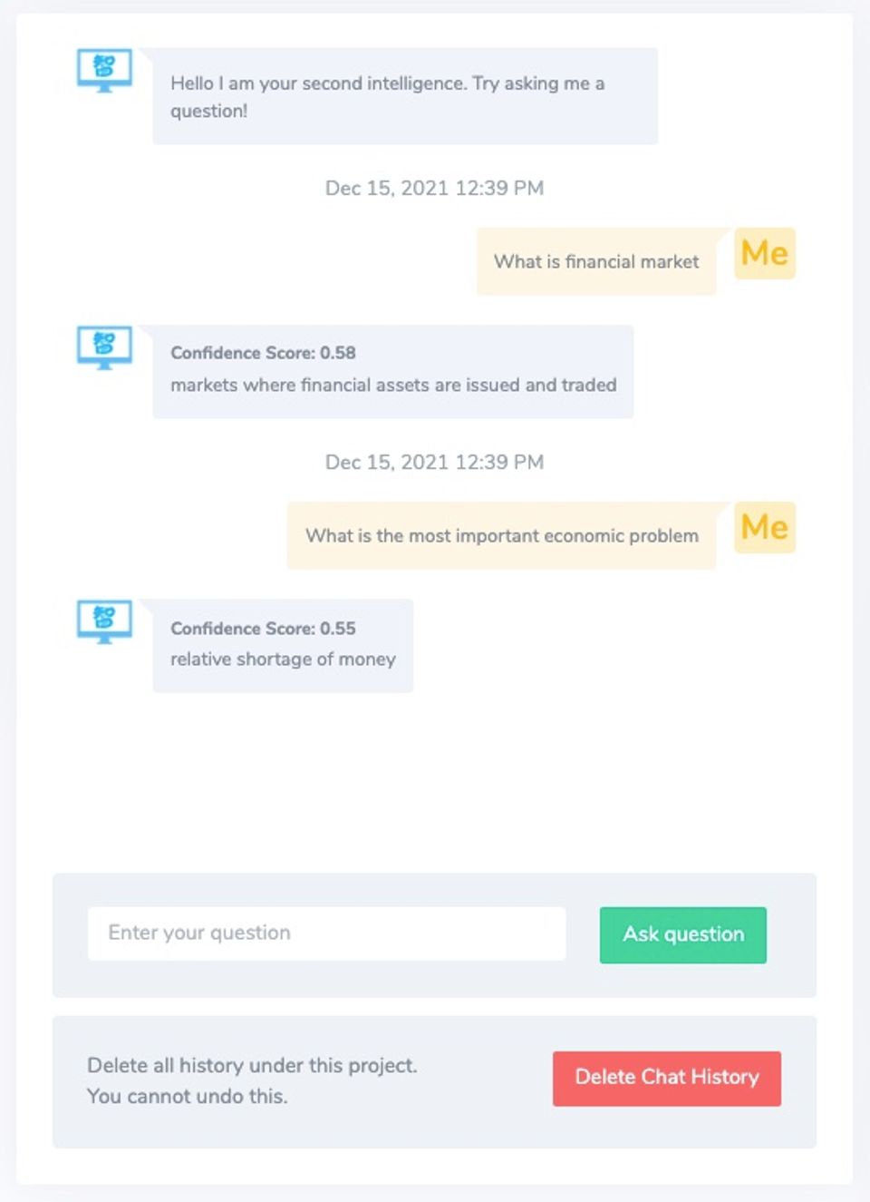Select the "What is financial market" message bubble
The height and width of the screenshot is (1202, 870).
(595, 262)
